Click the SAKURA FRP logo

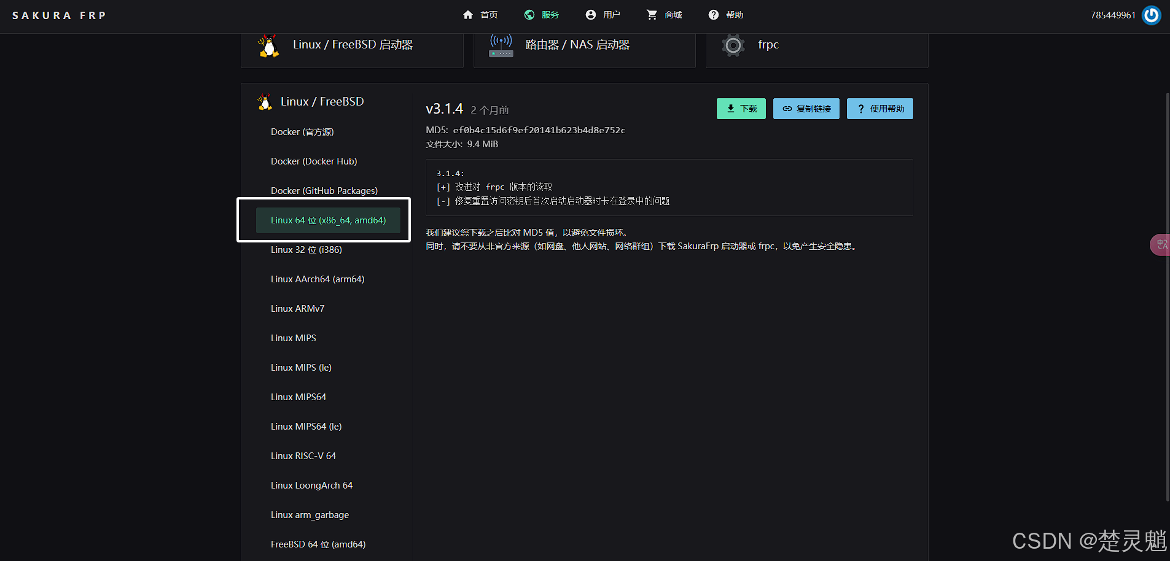[x=59, y=15]
